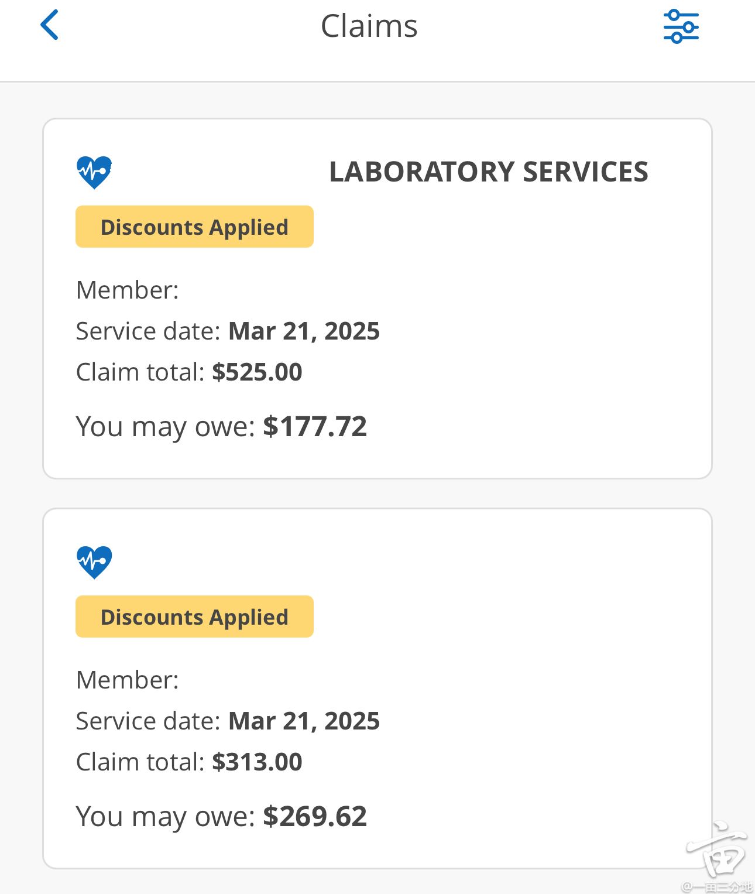This screenshot has width=755, height=894.
Task: Tap Claim total $525.00 line
Action: (x=189, y=372)
